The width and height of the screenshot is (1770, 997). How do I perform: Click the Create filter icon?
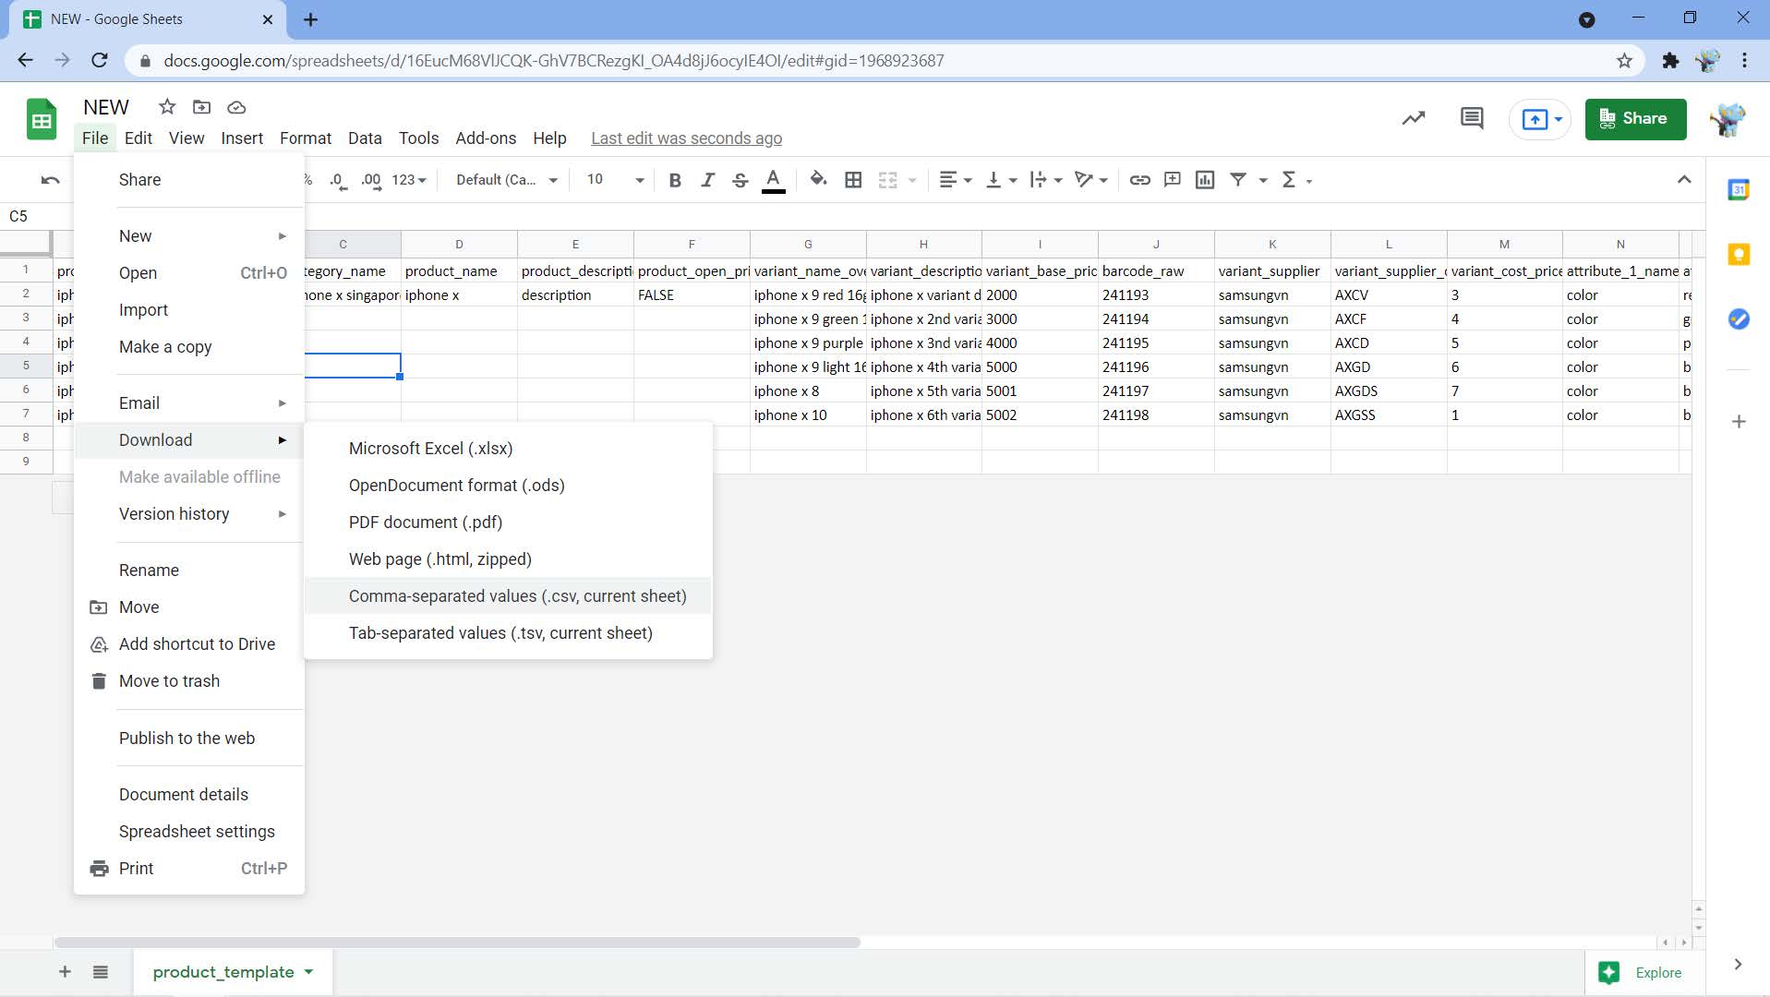(1238, 180)
